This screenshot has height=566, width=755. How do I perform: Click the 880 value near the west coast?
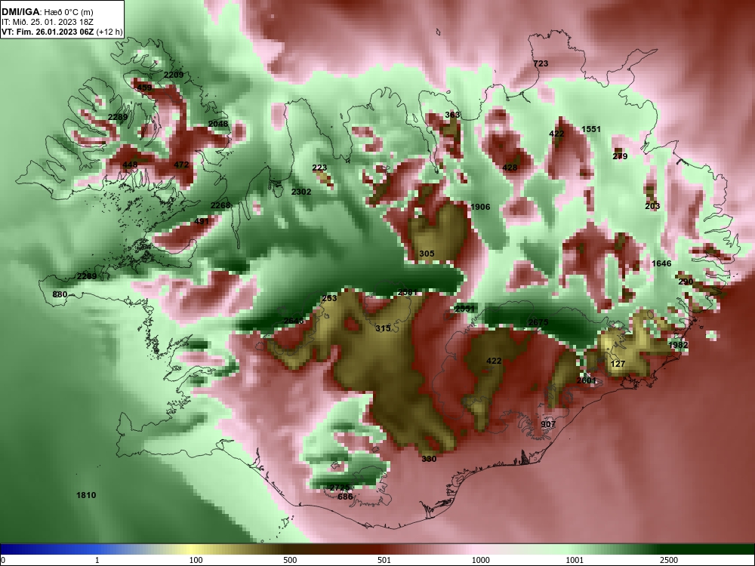(60, 294)
